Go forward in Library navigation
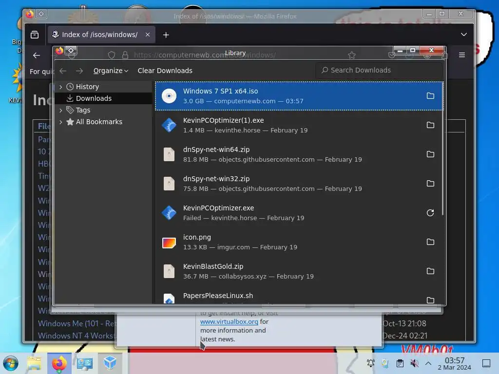The height and width of the screenshot is (374, 499). (79, 71)
